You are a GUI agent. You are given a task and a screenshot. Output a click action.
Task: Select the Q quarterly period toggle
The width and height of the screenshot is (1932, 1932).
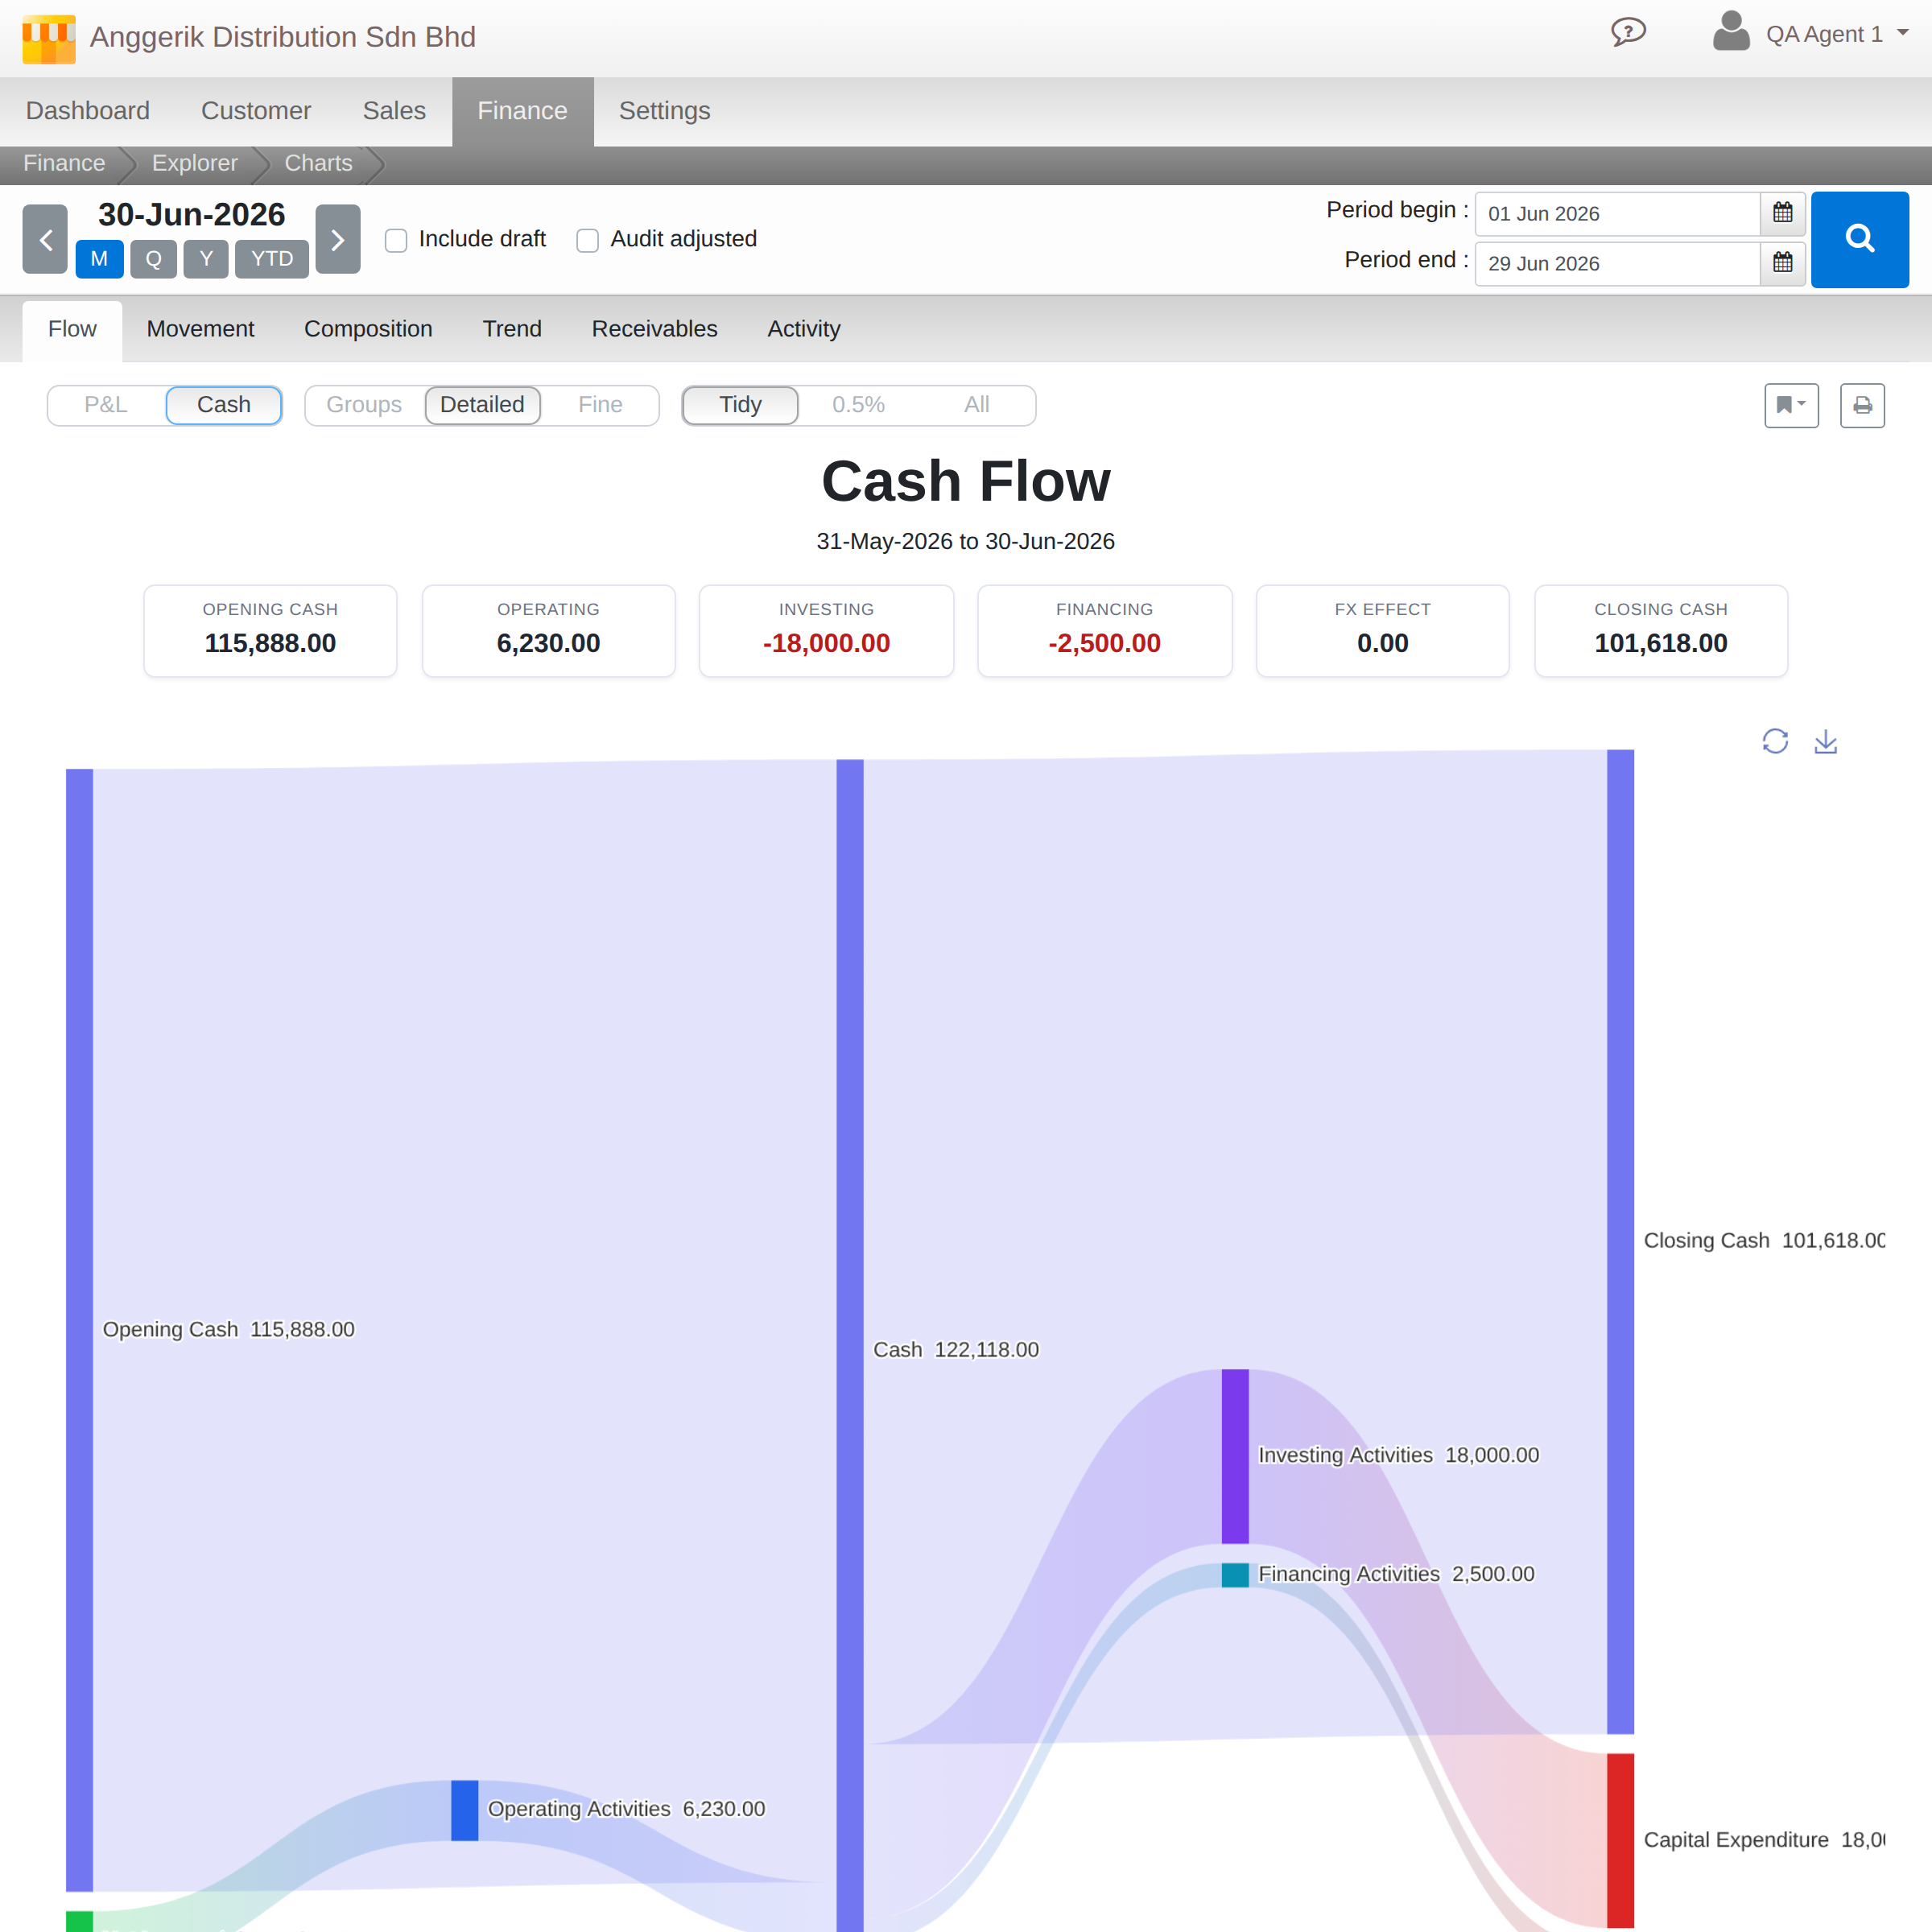[153, 259]
